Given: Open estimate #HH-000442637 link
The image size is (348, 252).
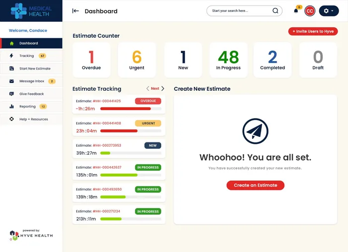Looking at the screenshot, I should (107, 167).
